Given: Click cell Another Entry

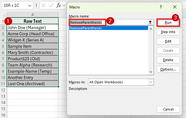Looking at the screenshot, I should pyautogui.click(x=33, y=77).
